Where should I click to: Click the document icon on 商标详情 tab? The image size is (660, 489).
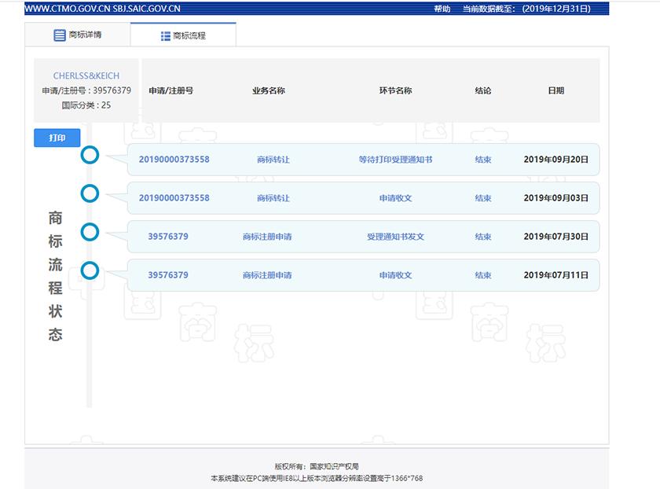59,35
